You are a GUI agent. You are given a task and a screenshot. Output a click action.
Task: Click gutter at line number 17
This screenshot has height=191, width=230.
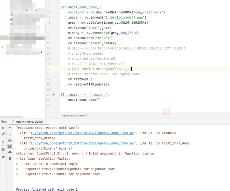[x=49, y=69]
